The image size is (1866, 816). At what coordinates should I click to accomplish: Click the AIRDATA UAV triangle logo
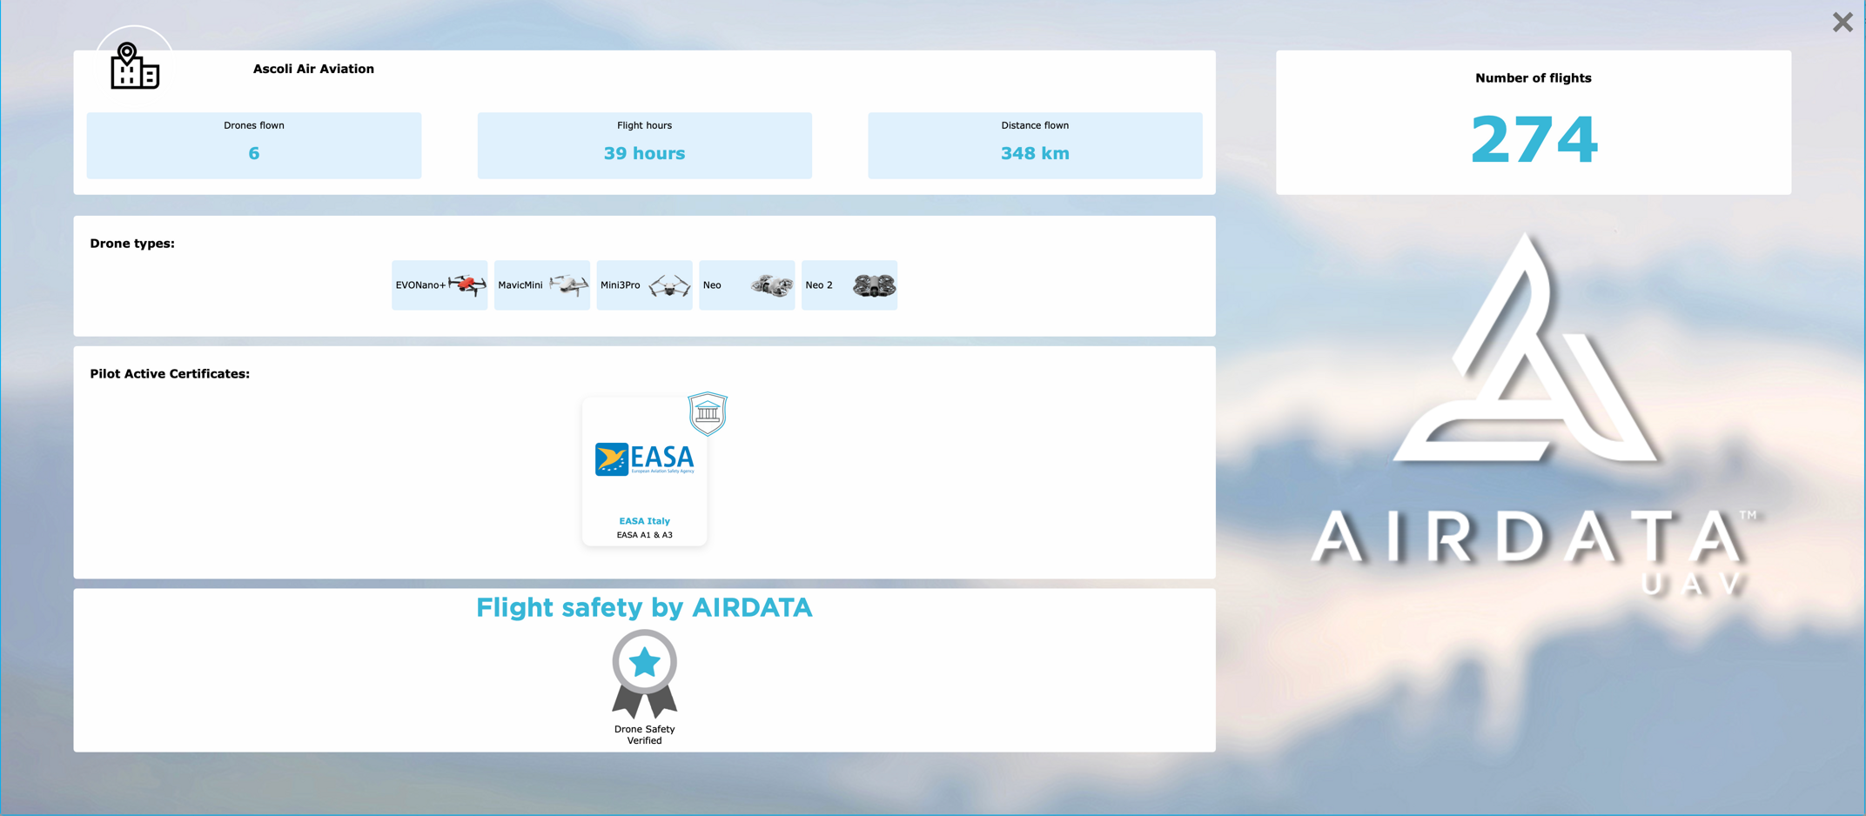1526,348
